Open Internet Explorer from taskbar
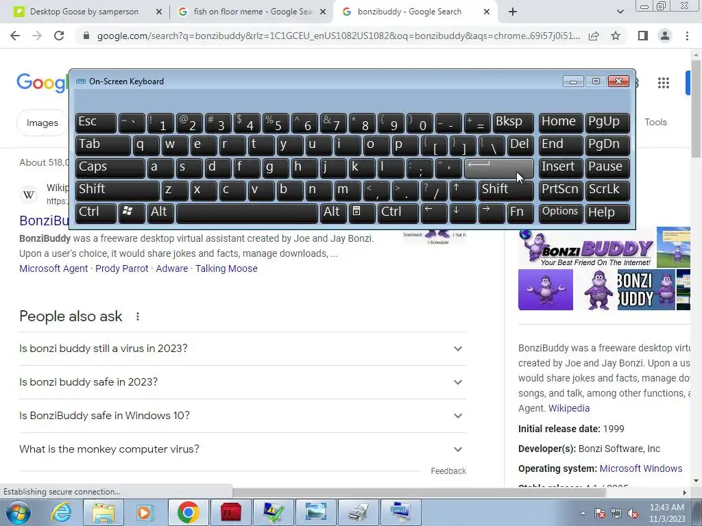The height and width of the screenshot is (526, 702). coord(61,512)
